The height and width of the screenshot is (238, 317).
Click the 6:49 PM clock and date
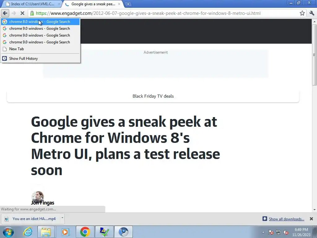301,232
